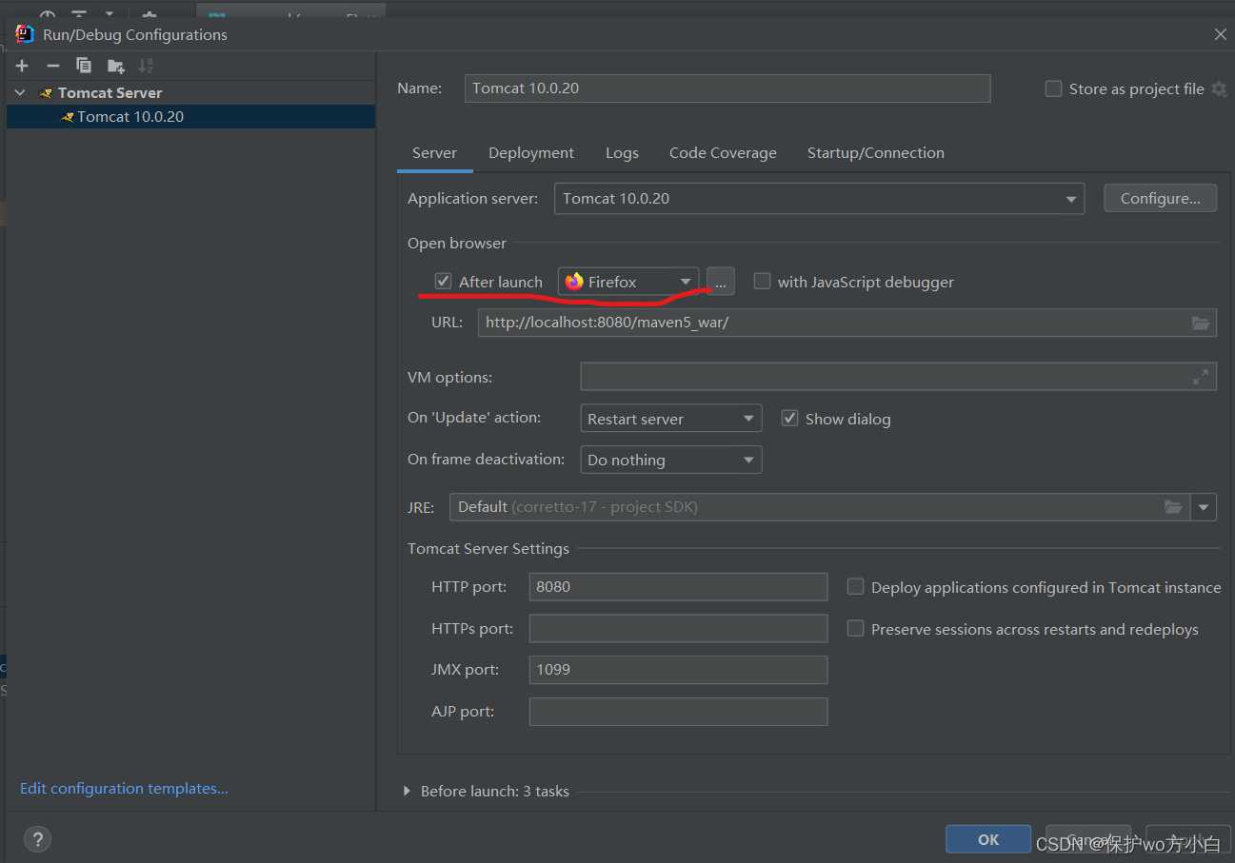The height and width of the screenshot is (863, 1235).
Task: Add a new configuration with the plus icon
Action: tap(23, 66)
